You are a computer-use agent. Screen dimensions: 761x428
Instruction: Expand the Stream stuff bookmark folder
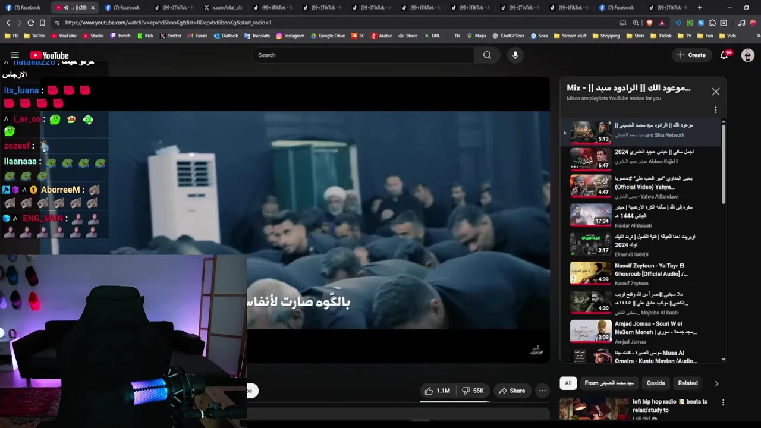coord(570,36)
